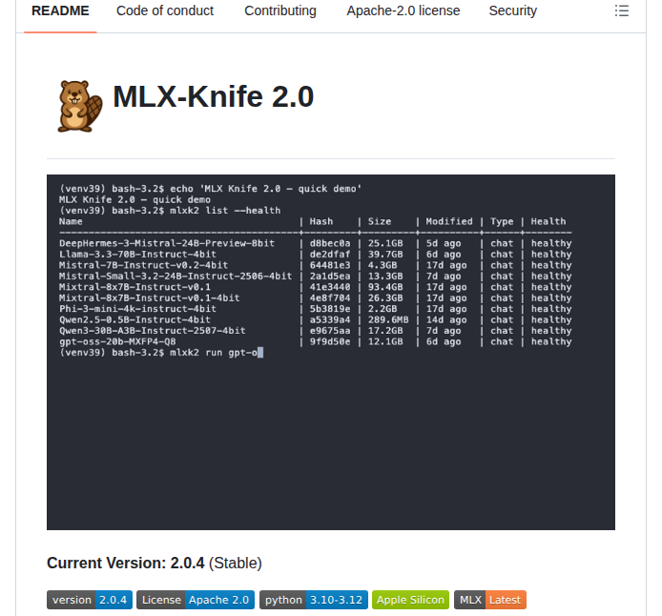Image resolution: width=662 pixels, height=616 pixels.
Task: Click the Name column header
Action: (71, 221)
